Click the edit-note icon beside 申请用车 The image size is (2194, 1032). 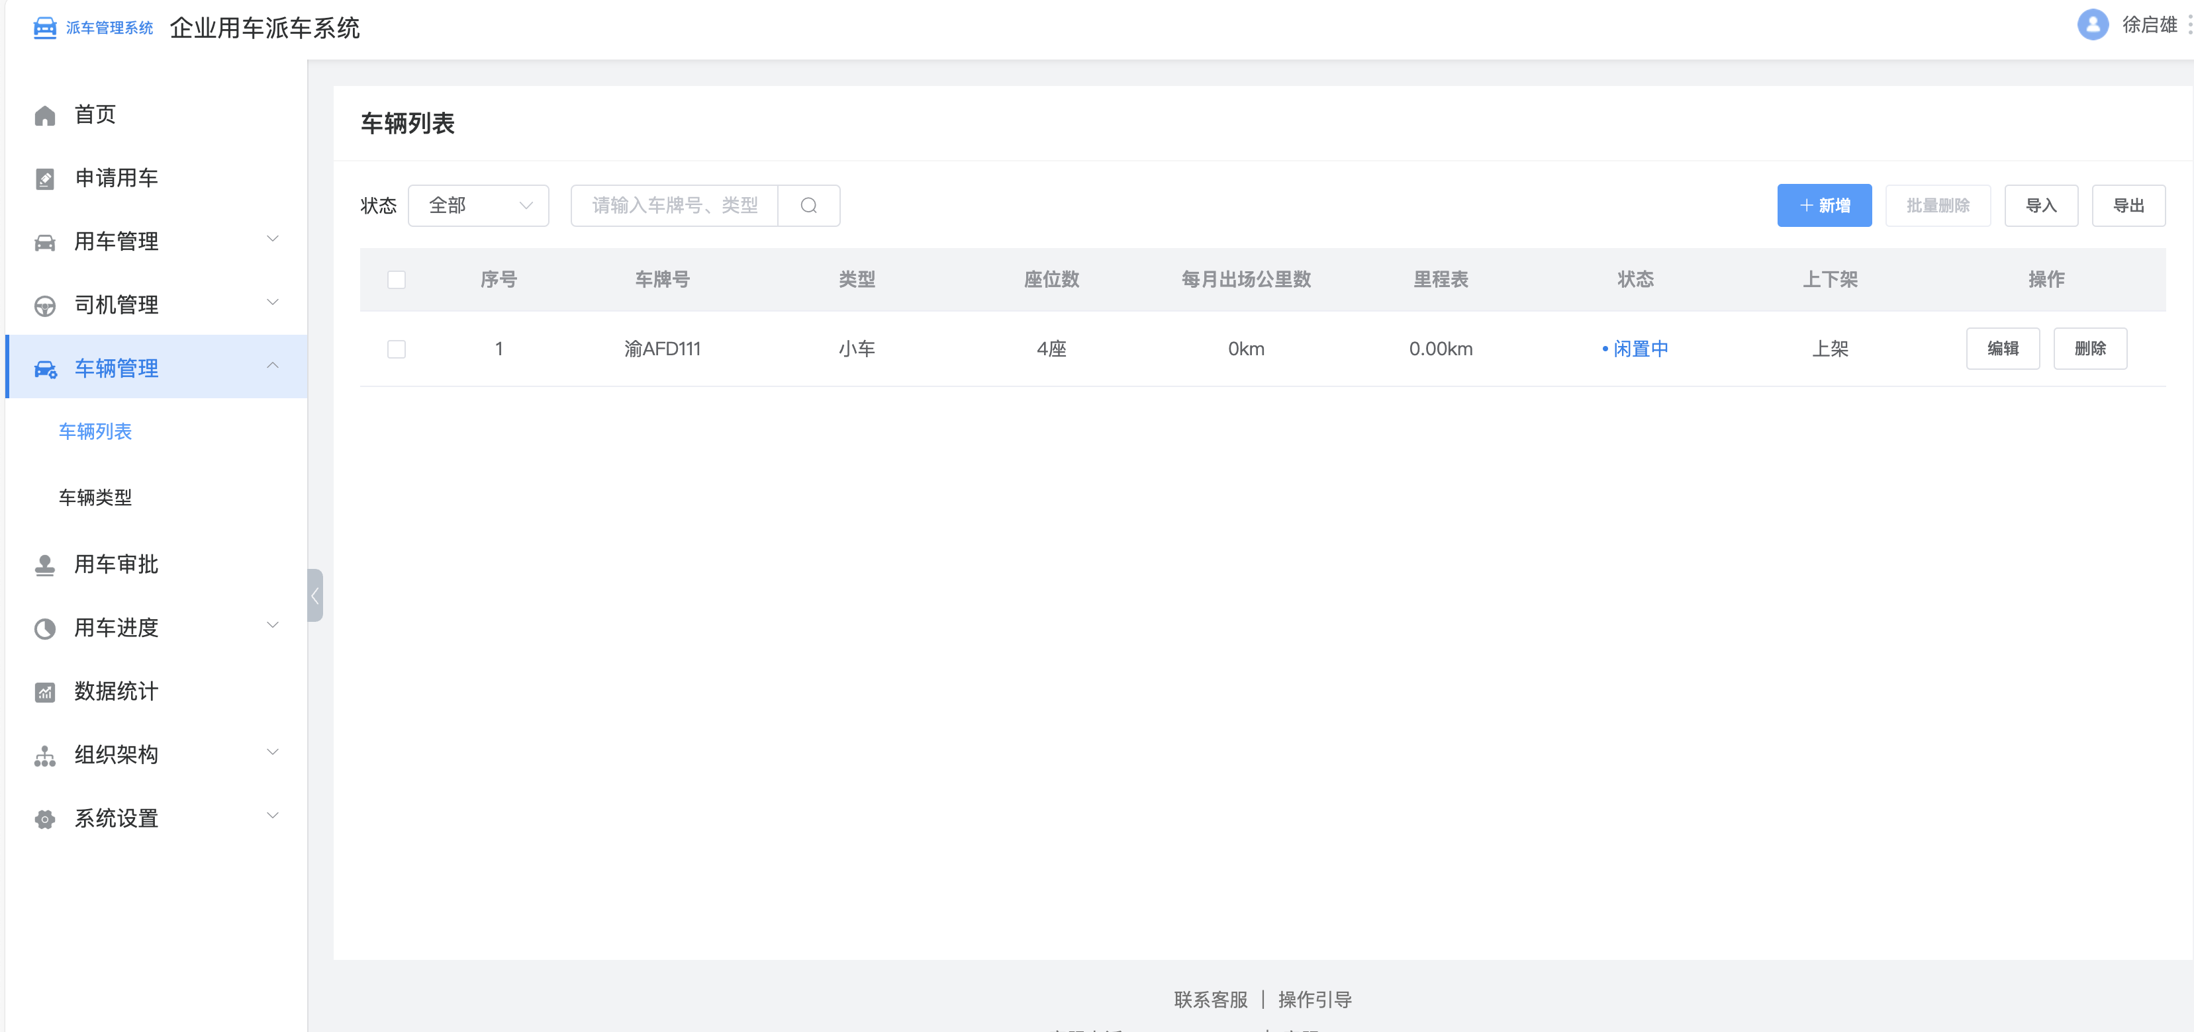[44, 179]
